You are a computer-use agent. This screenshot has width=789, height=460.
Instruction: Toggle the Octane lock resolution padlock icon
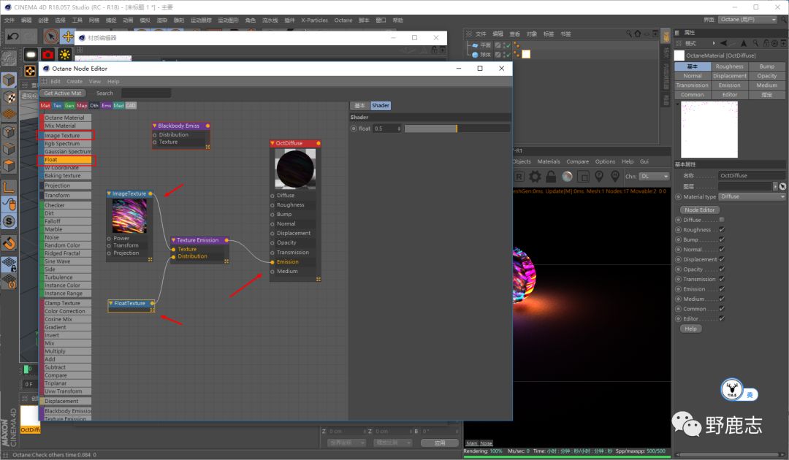pos(551,177)
